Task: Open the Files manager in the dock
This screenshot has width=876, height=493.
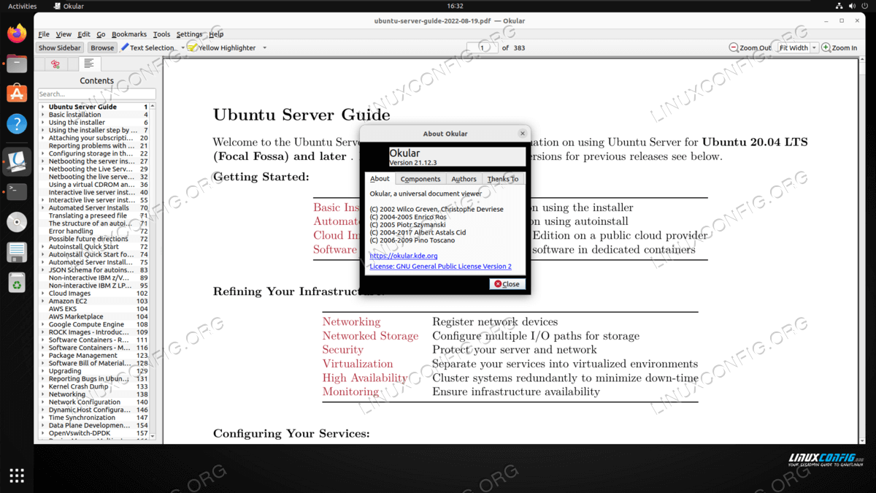Action: pos(17,64)
